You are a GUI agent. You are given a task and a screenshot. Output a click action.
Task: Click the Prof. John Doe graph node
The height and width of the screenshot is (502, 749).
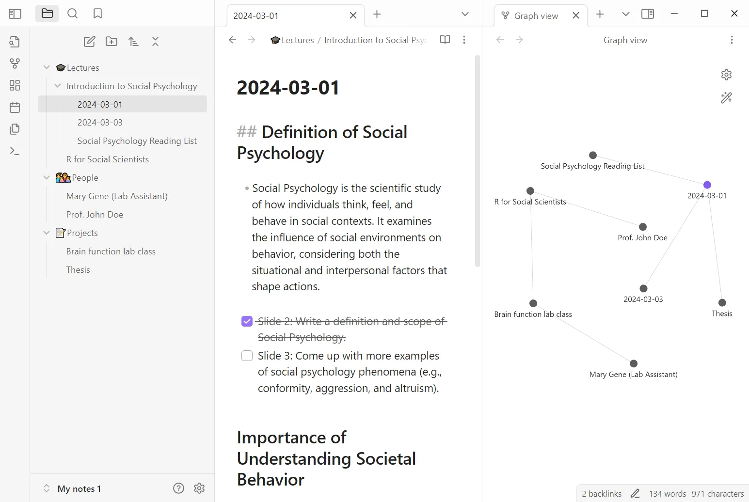tap(643, 227)
